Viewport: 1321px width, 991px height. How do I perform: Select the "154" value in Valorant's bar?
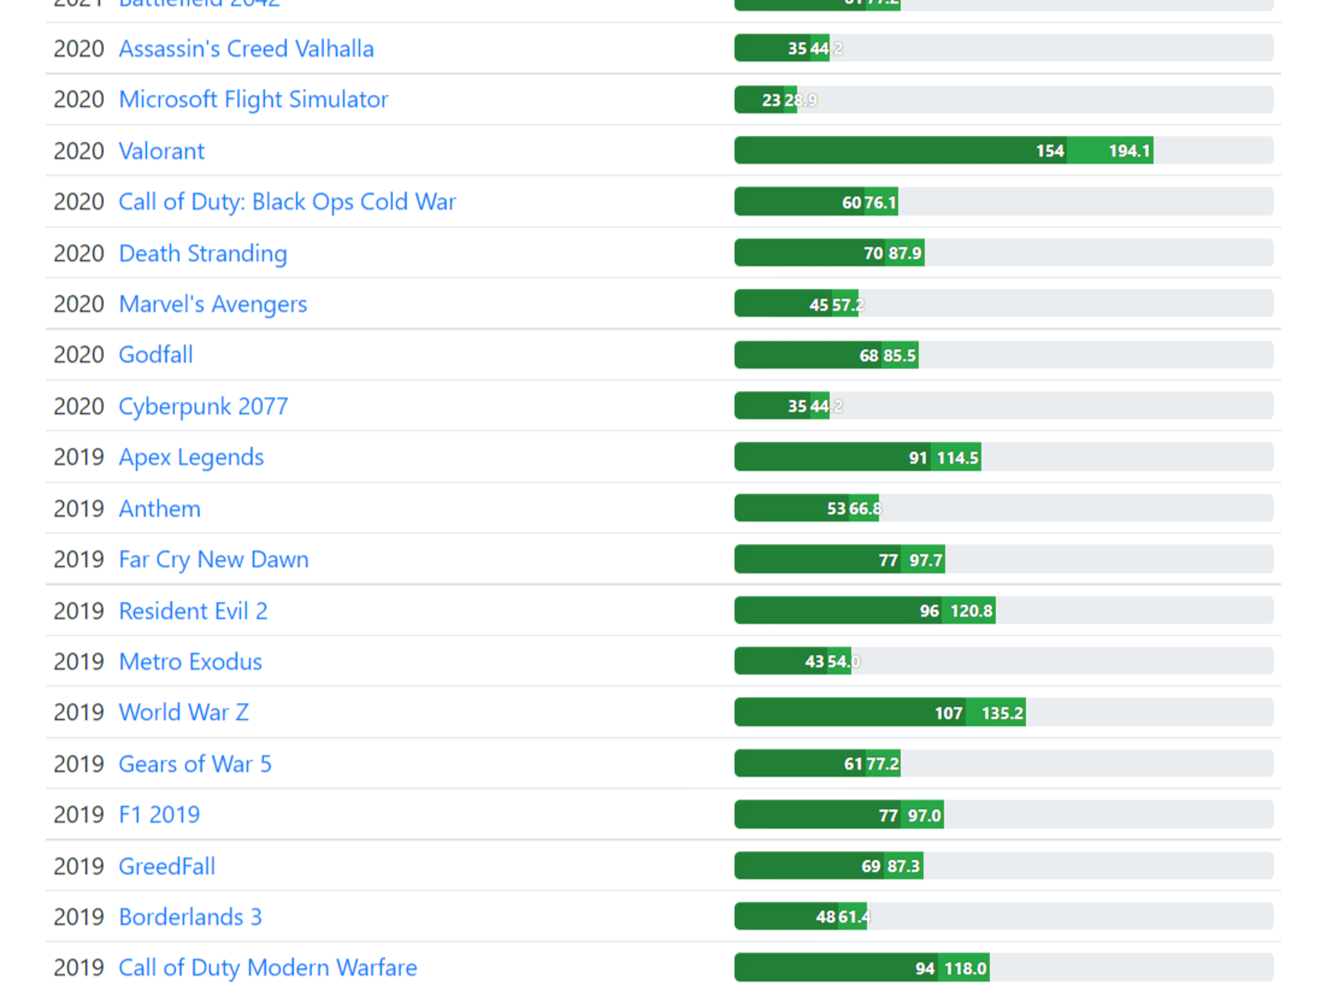point(1049,150)
